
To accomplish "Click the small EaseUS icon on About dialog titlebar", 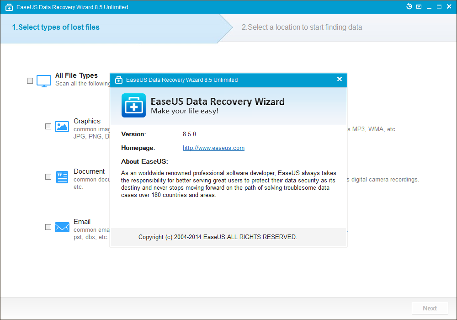I will pos(118,80).
